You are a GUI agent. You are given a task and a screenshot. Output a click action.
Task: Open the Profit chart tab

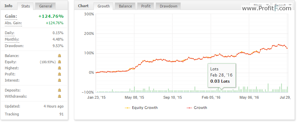pyautogui.click(x=146, y=6)
